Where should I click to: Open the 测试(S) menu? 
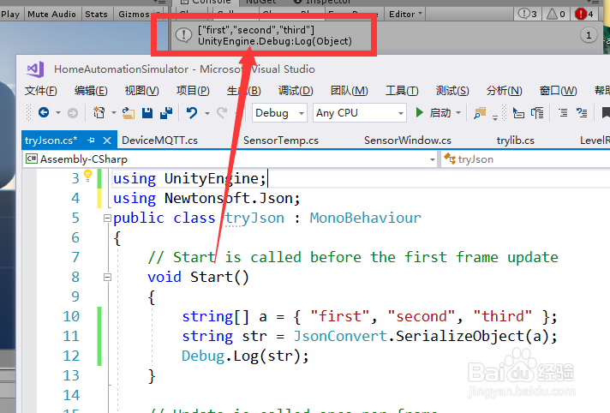pos(452,91)
